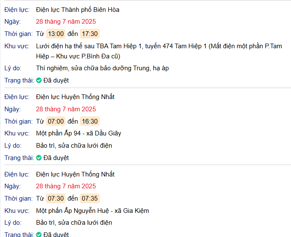Click the 17:30 end time badge
Viewport: 291px width, 237px height.
90,34
